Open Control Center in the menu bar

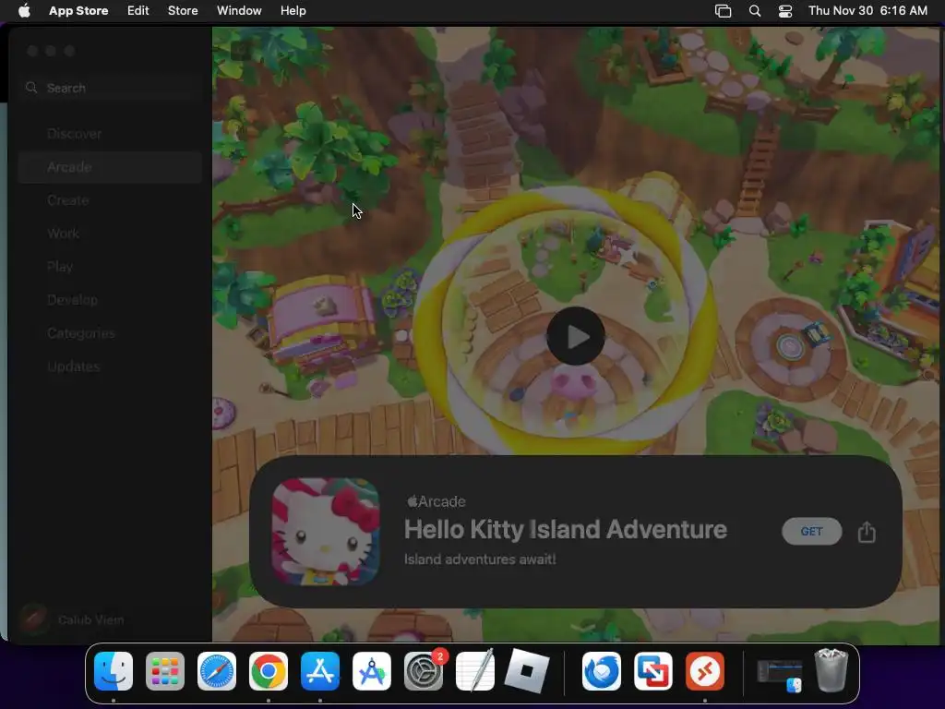pos(785,11)
